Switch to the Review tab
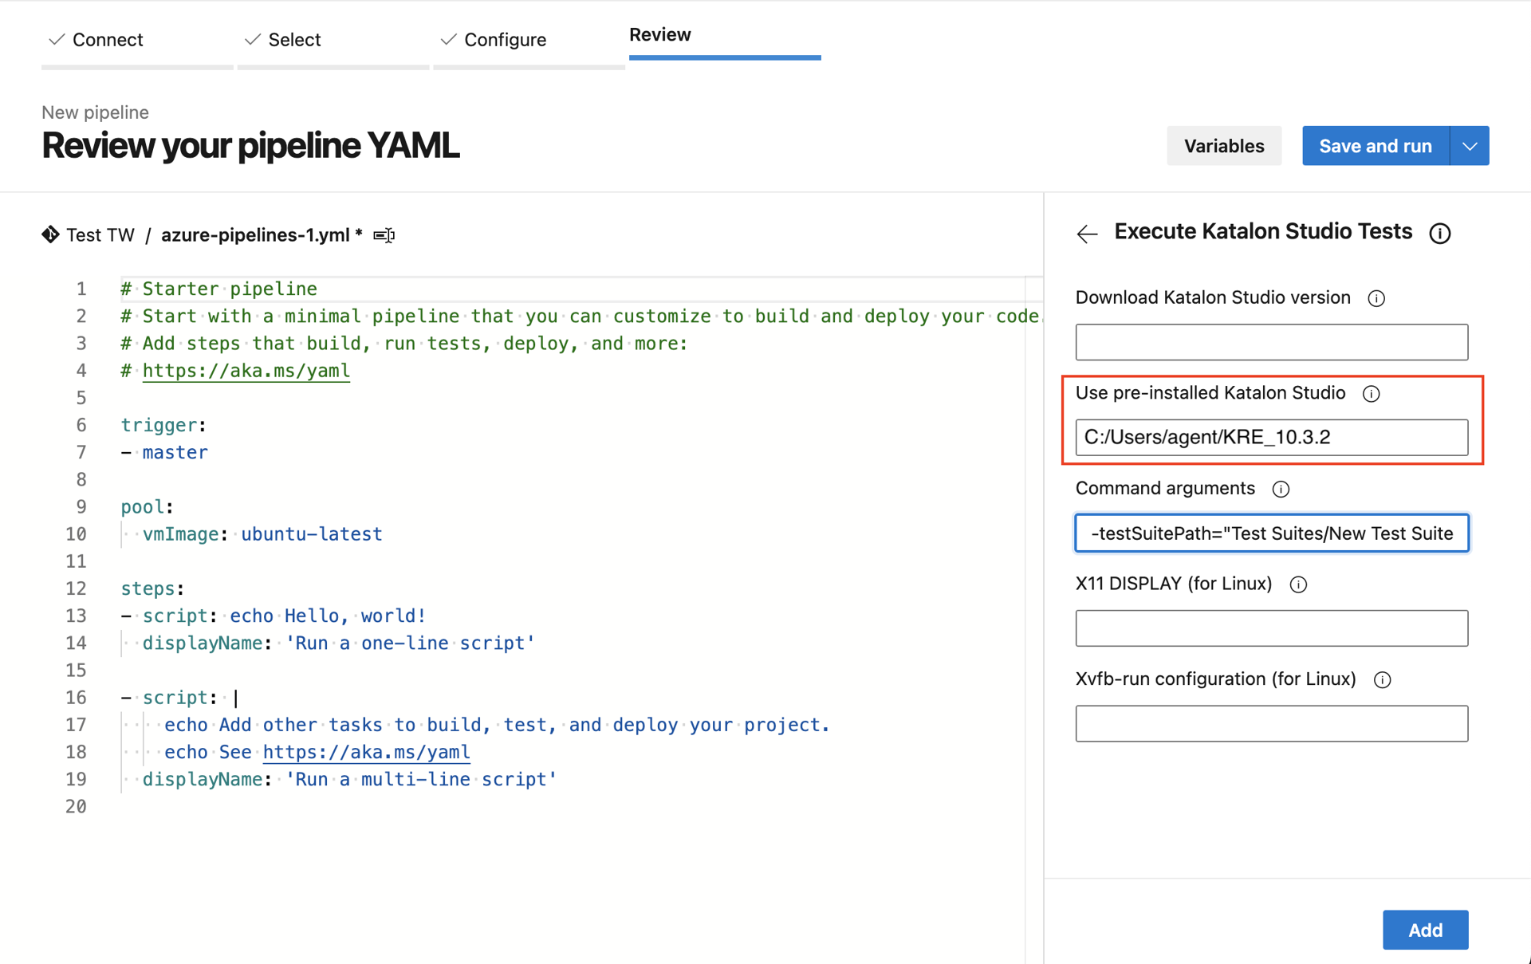The image size is (1531, 964). [x=660, y=34]
